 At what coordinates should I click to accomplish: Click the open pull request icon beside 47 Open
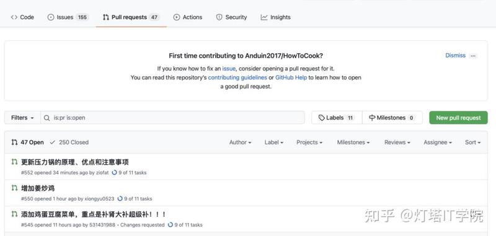pyautogui.click(x=14, y=142)
